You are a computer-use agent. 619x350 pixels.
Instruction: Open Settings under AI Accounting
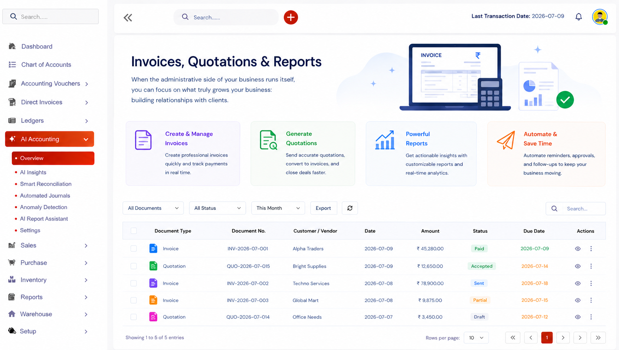click(30, 230)
